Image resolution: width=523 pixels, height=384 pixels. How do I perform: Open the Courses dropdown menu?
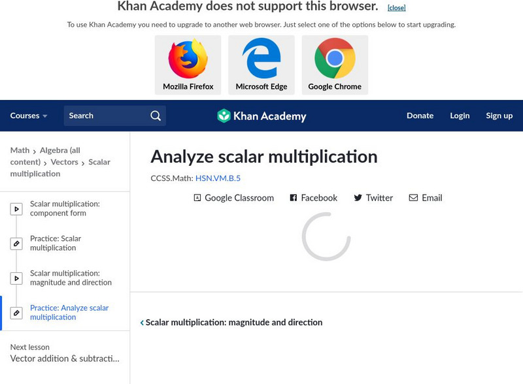[x=29, y=116]
